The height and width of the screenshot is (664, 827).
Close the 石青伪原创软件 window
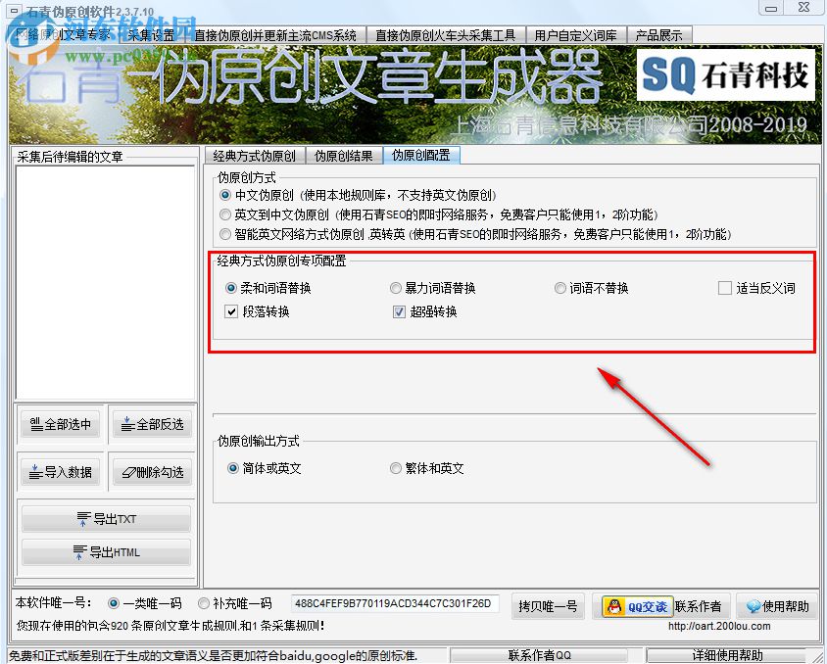803,8
